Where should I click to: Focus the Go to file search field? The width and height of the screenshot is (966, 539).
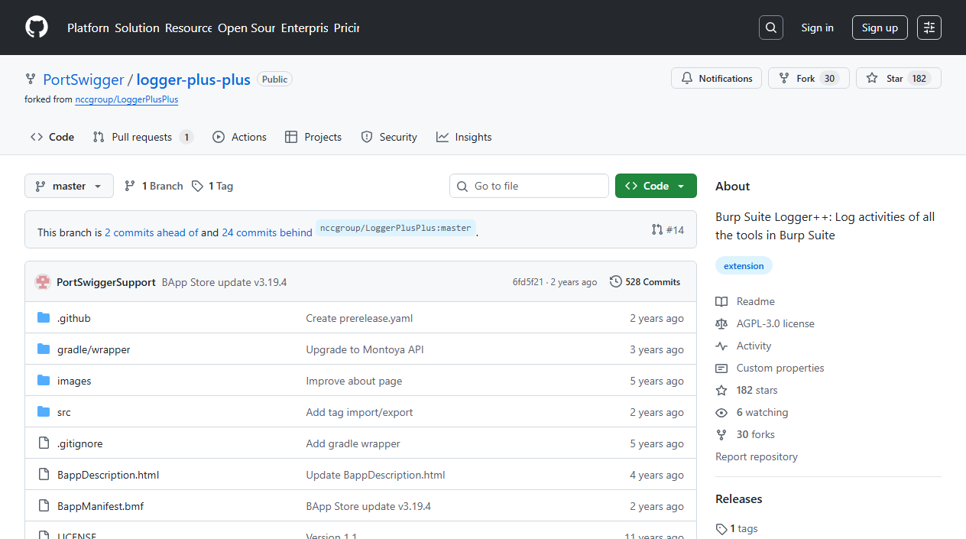coord(529,186)
